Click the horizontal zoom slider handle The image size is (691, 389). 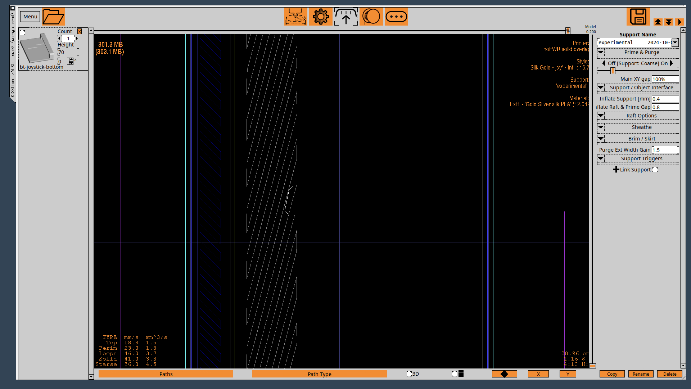568,31
